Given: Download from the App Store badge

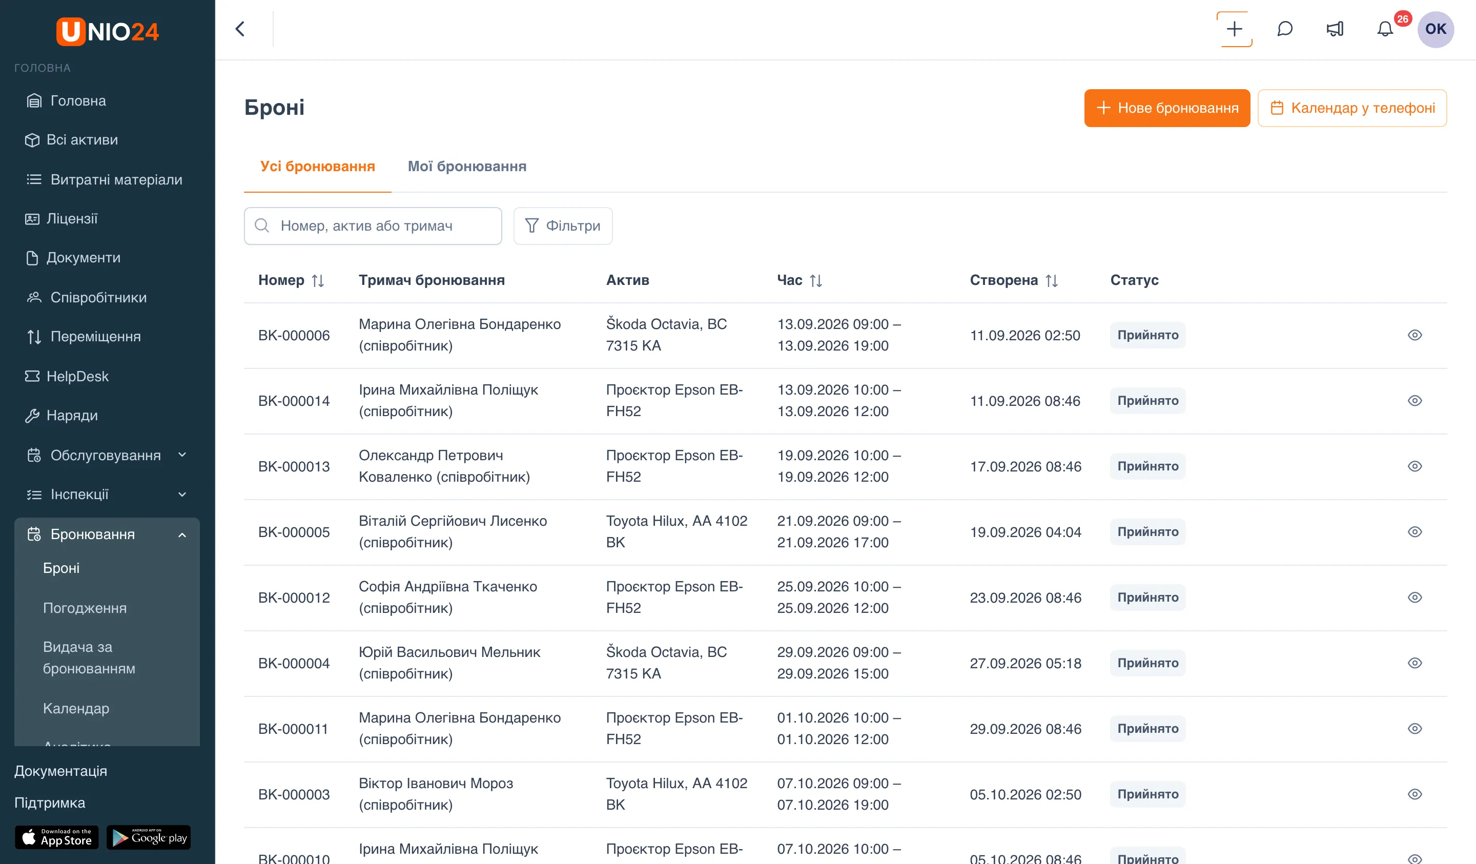Looking at the screenshot, I should [57, 837].
